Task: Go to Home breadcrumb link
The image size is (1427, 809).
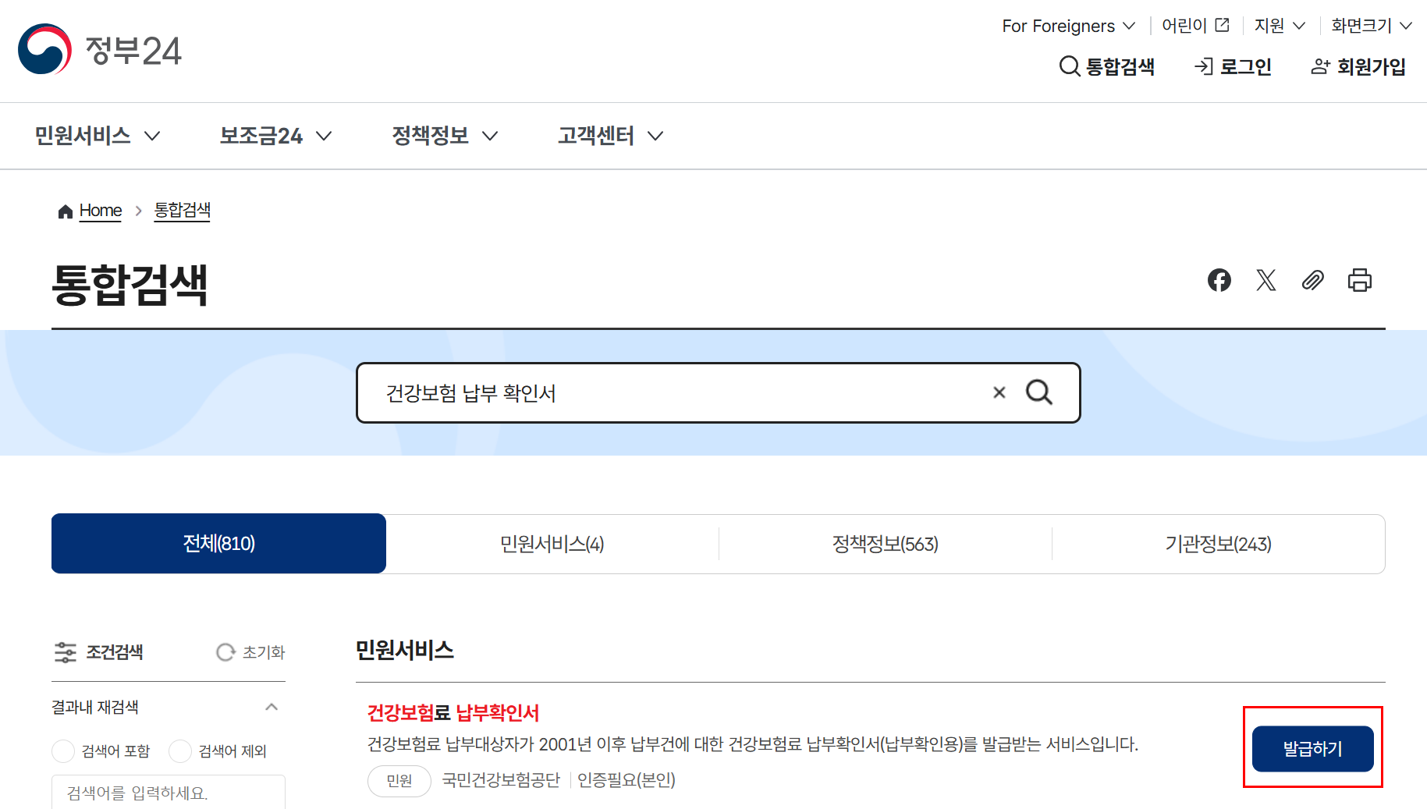Action: point(100,211)
